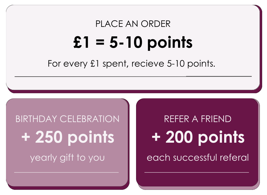
Task: Select the 'yearly gift to you' caption
Action: [67, 158]
